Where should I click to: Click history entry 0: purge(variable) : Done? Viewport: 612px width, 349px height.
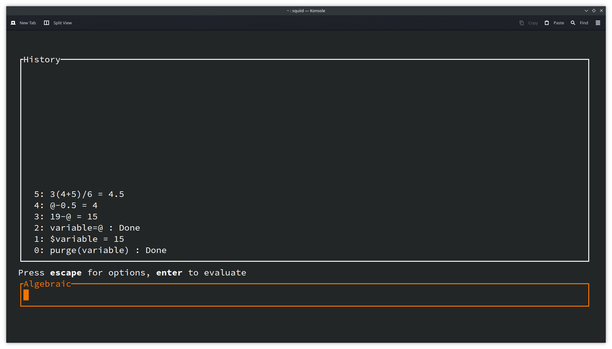click(100, 250)
